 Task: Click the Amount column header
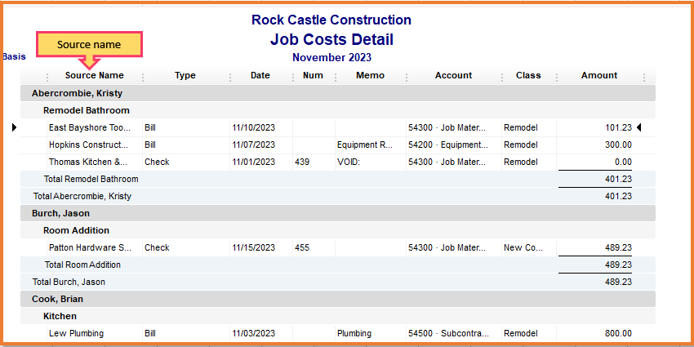[x=599, y=76]
